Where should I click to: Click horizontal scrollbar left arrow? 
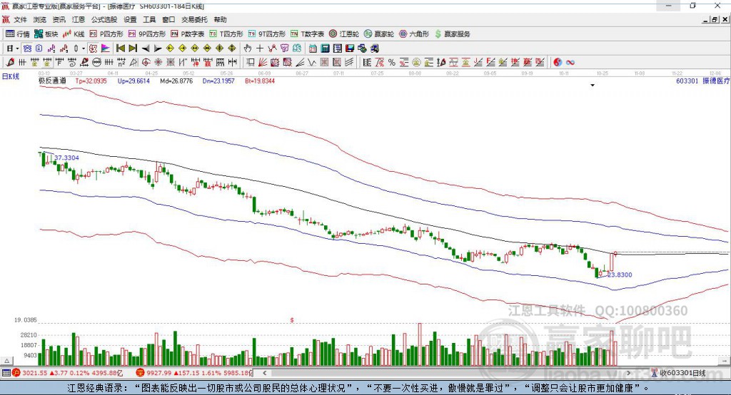pyautogui.click(x=264, y=373)
